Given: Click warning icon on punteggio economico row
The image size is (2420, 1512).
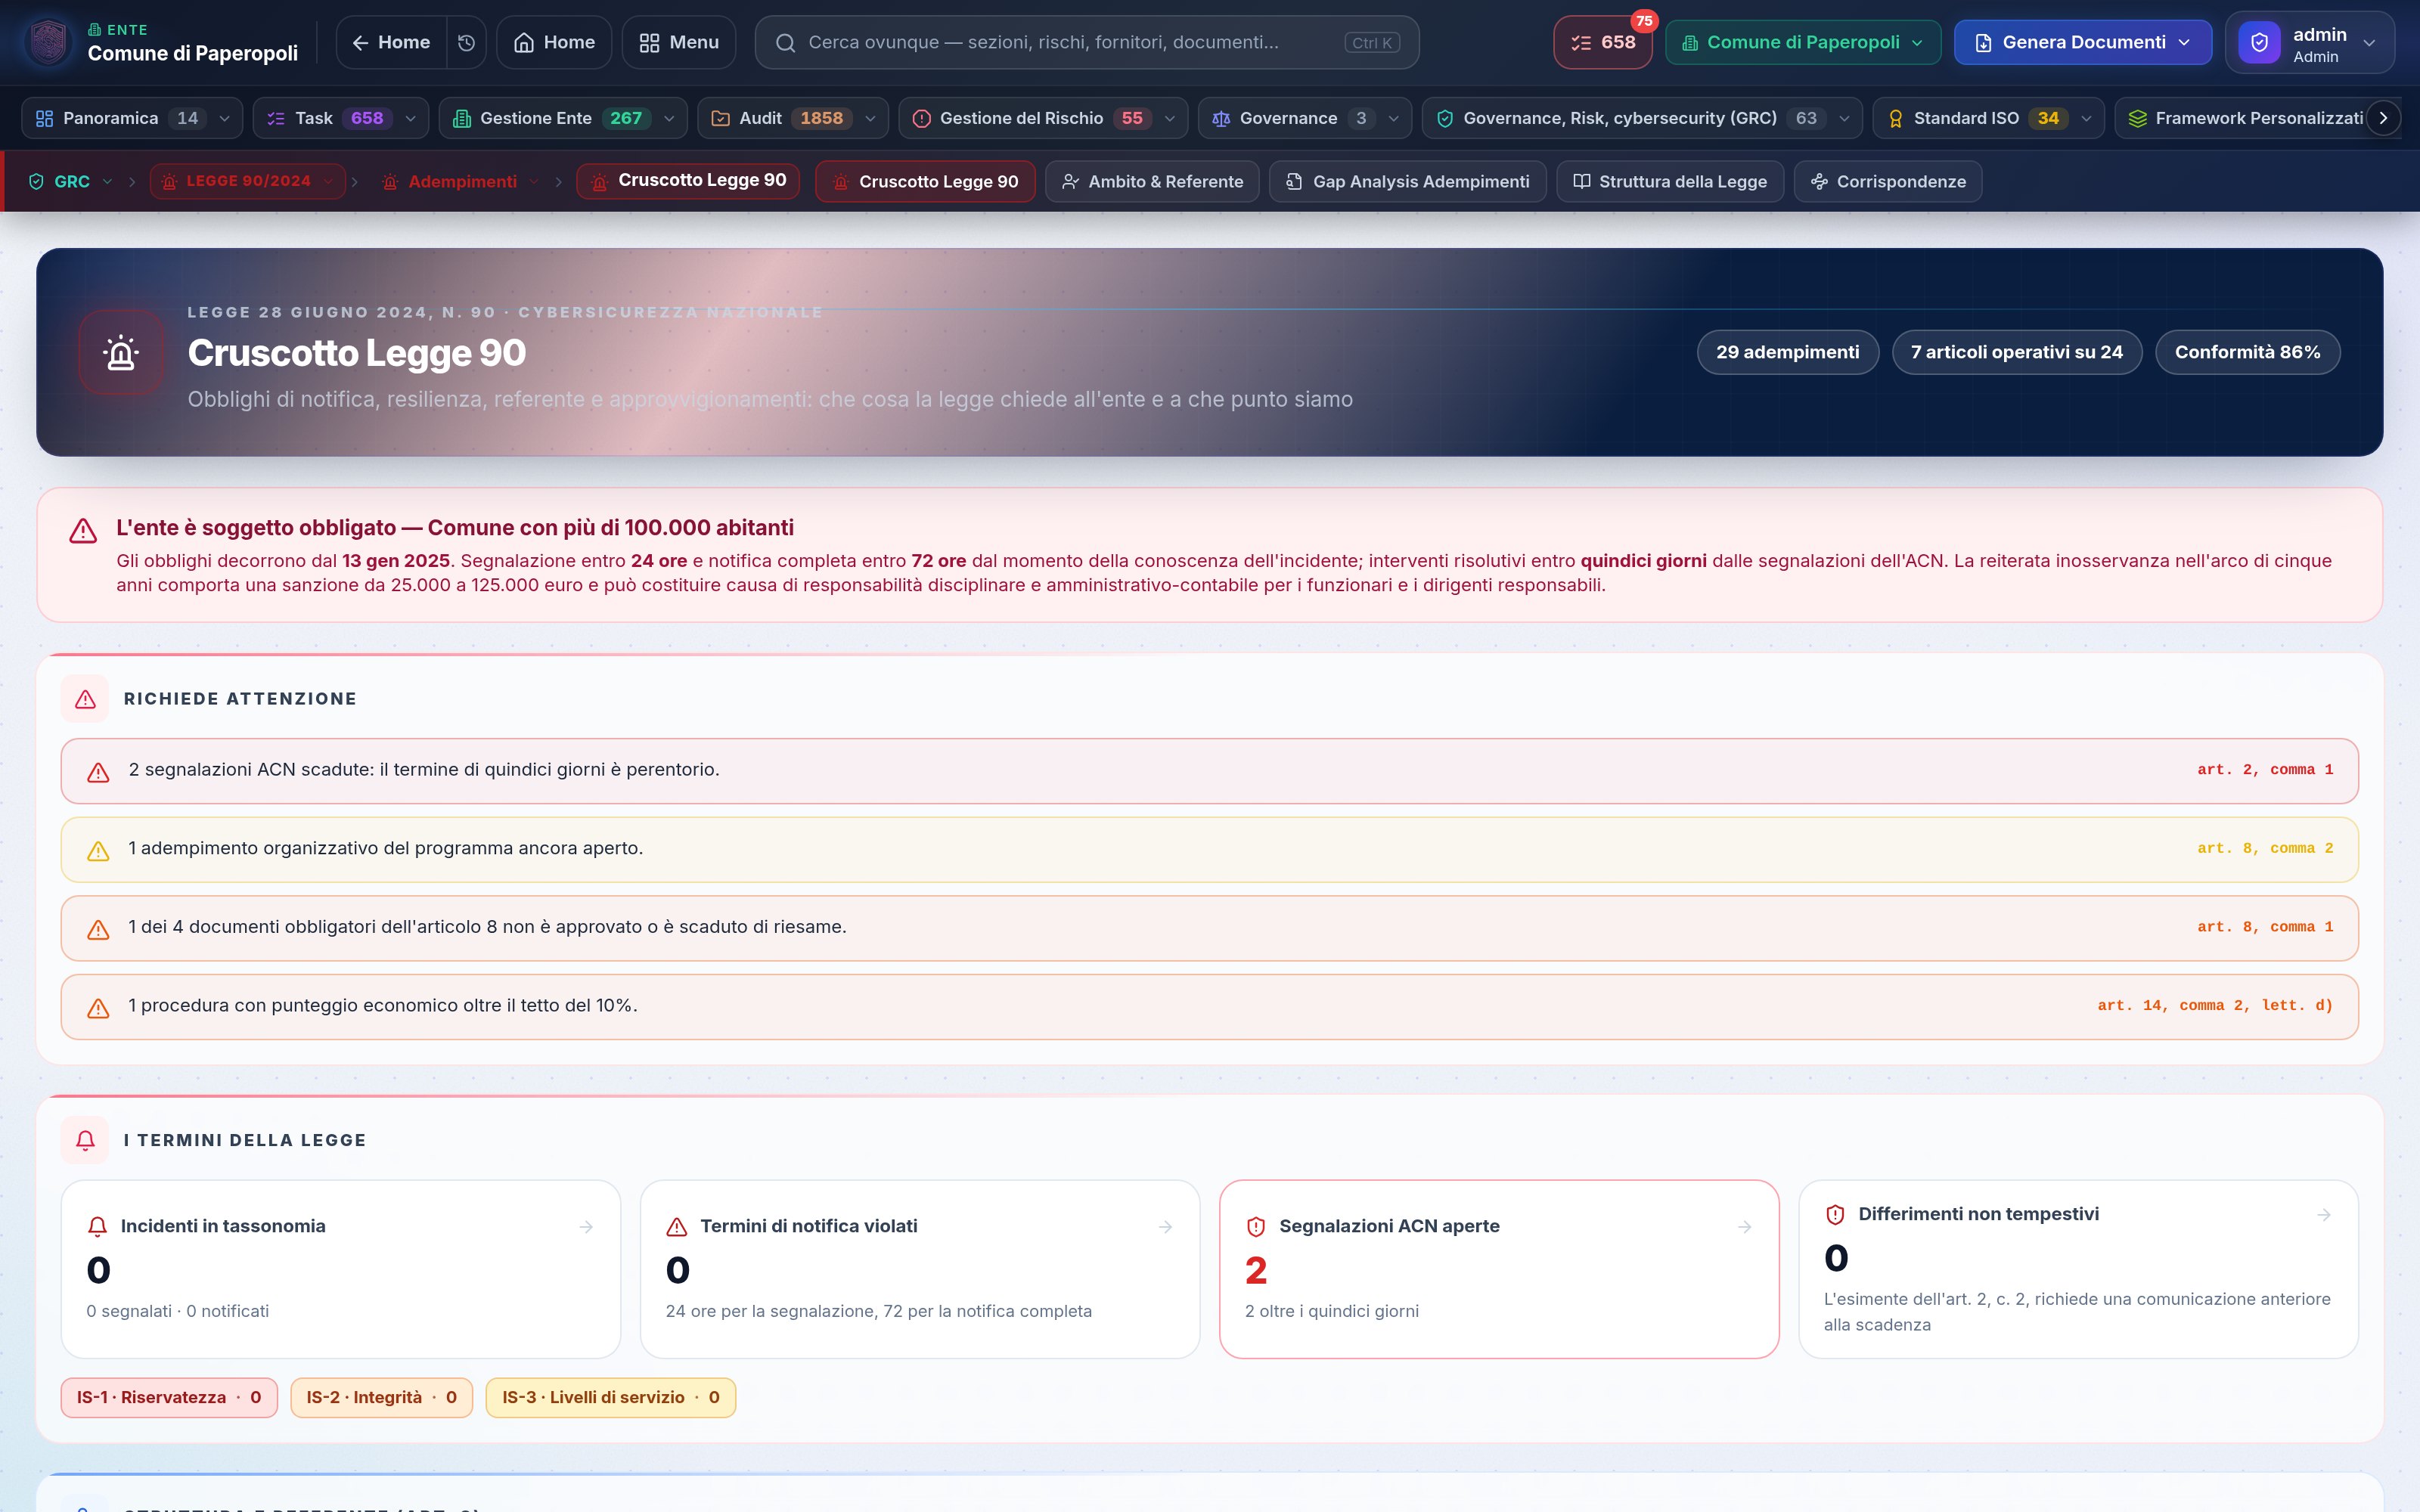Looking at the screenshot, I should point(98,1008).
